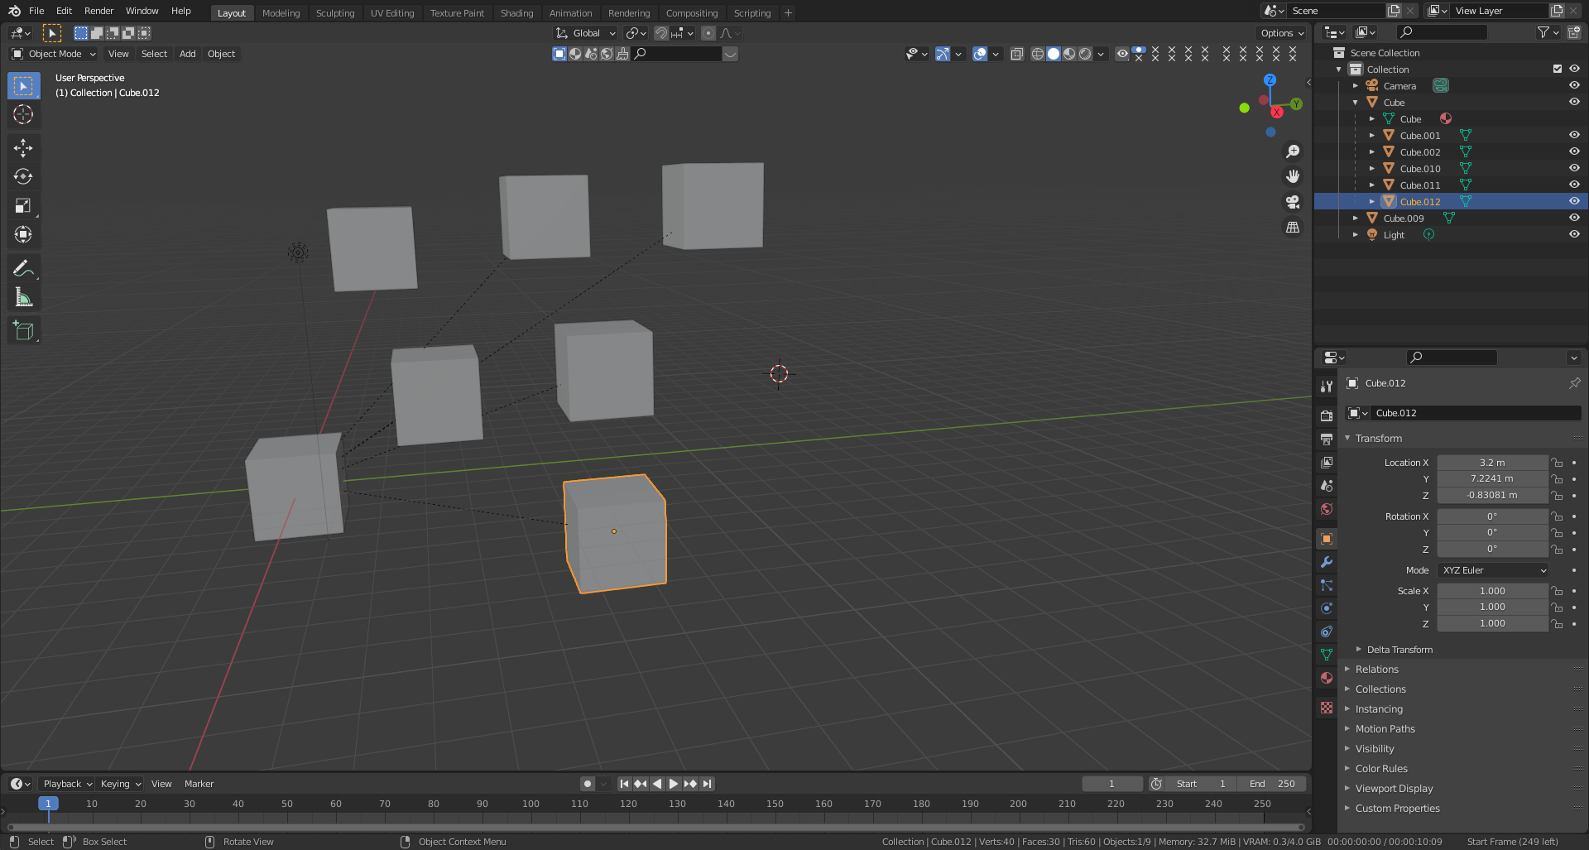
Task: Toggle visibility of the Light object
Action: pos(1574,234)
